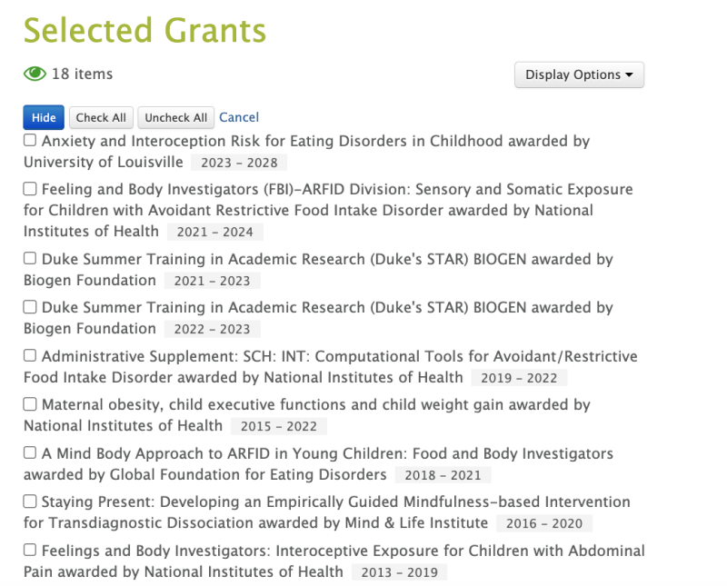Click the Cancel link
Viewport: 727px width, 586px height.
tap(238, 117)
